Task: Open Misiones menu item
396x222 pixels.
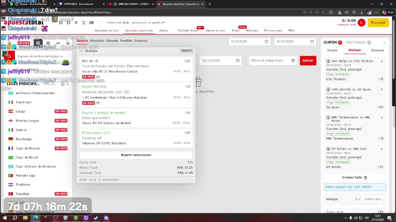Action: point(252,31)
